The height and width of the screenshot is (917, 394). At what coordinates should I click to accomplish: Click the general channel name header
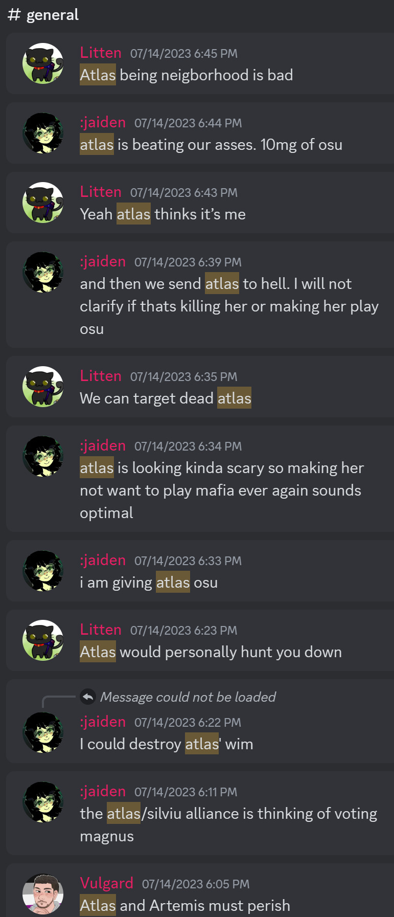(x=53, y=15)
